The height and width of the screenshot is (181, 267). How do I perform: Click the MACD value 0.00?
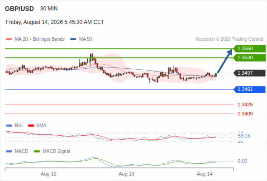click(242, 161)
